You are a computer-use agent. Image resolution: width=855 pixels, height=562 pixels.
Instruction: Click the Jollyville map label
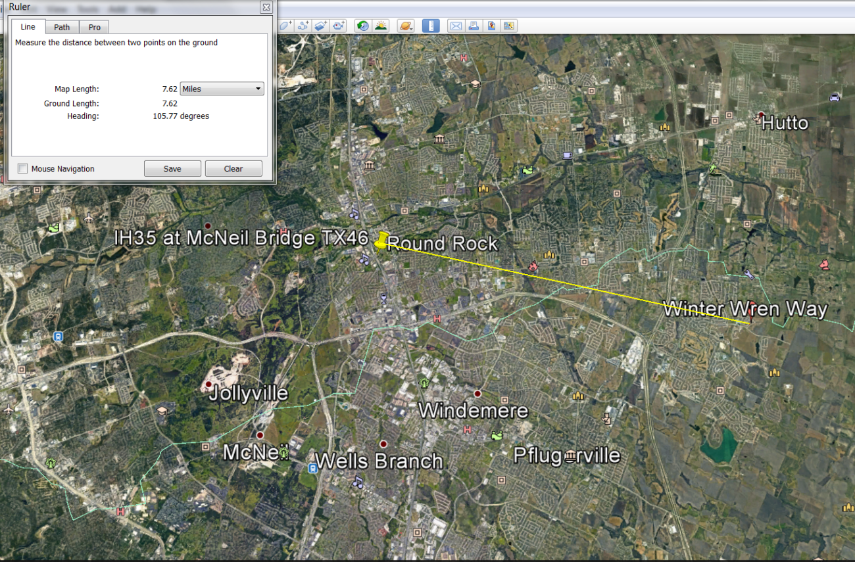coord(248,393)
